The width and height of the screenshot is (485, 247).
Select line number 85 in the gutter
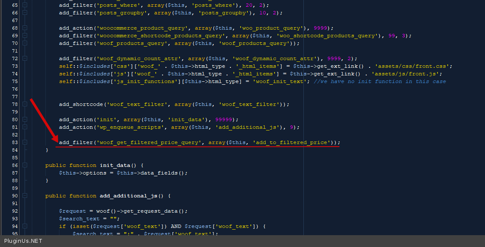14,158
